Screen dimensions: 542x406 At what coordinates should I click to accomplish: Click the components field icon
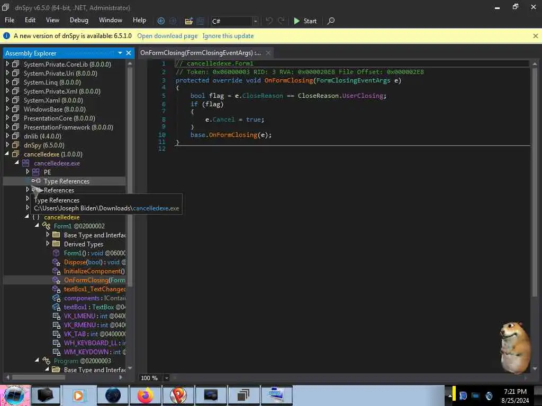pyautogui.click(x=56, y=298)
